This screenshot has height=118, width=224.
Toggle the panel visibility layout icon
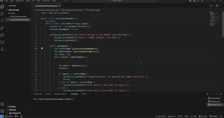[x=194, y=1]
